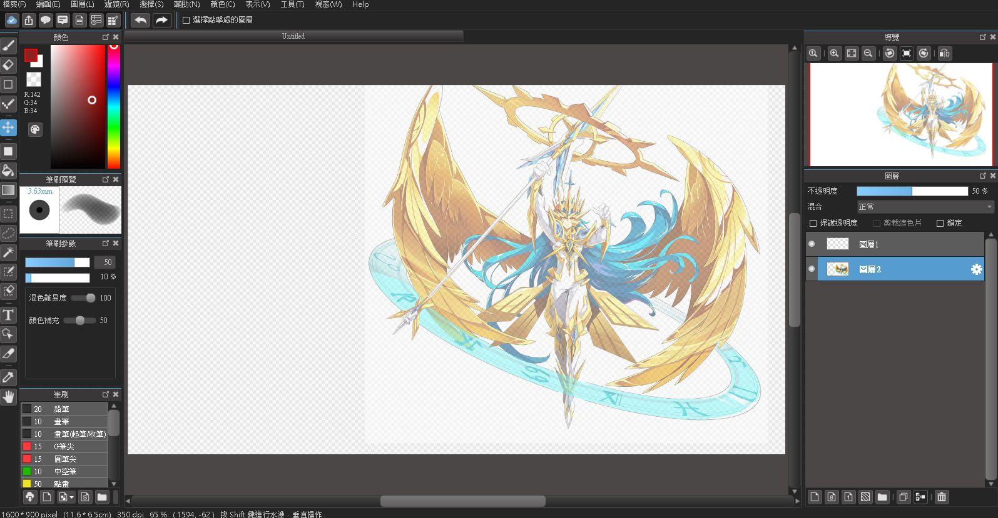
Task: Select the transparent color swatch
Action: (33, 79)
